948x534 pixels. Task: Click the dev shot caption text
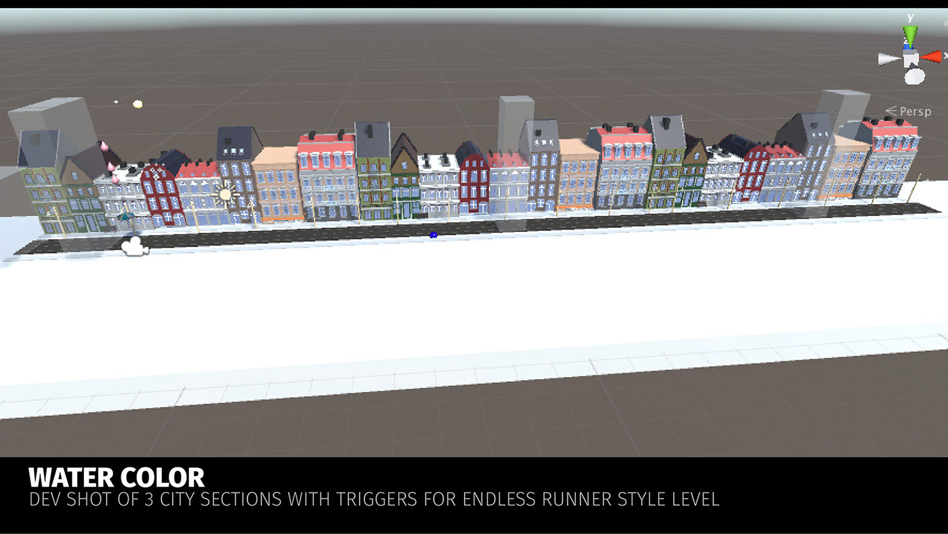[374, 500]
